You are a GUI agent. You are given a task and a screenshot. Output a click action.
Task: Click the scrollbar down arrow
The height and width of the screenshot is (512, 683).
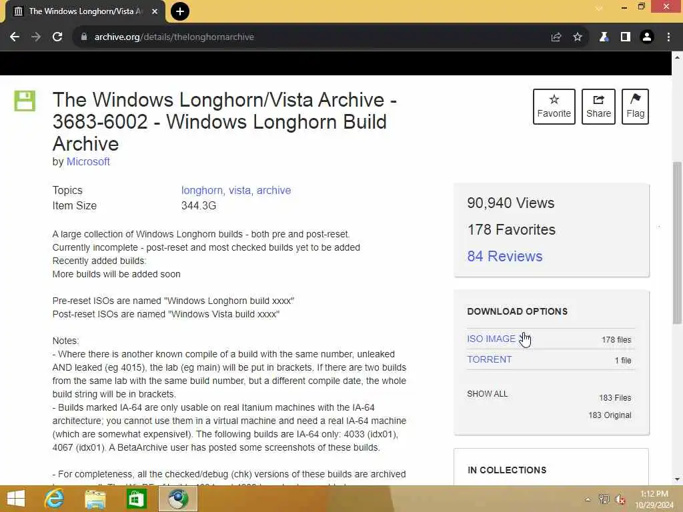click(677, 479)
